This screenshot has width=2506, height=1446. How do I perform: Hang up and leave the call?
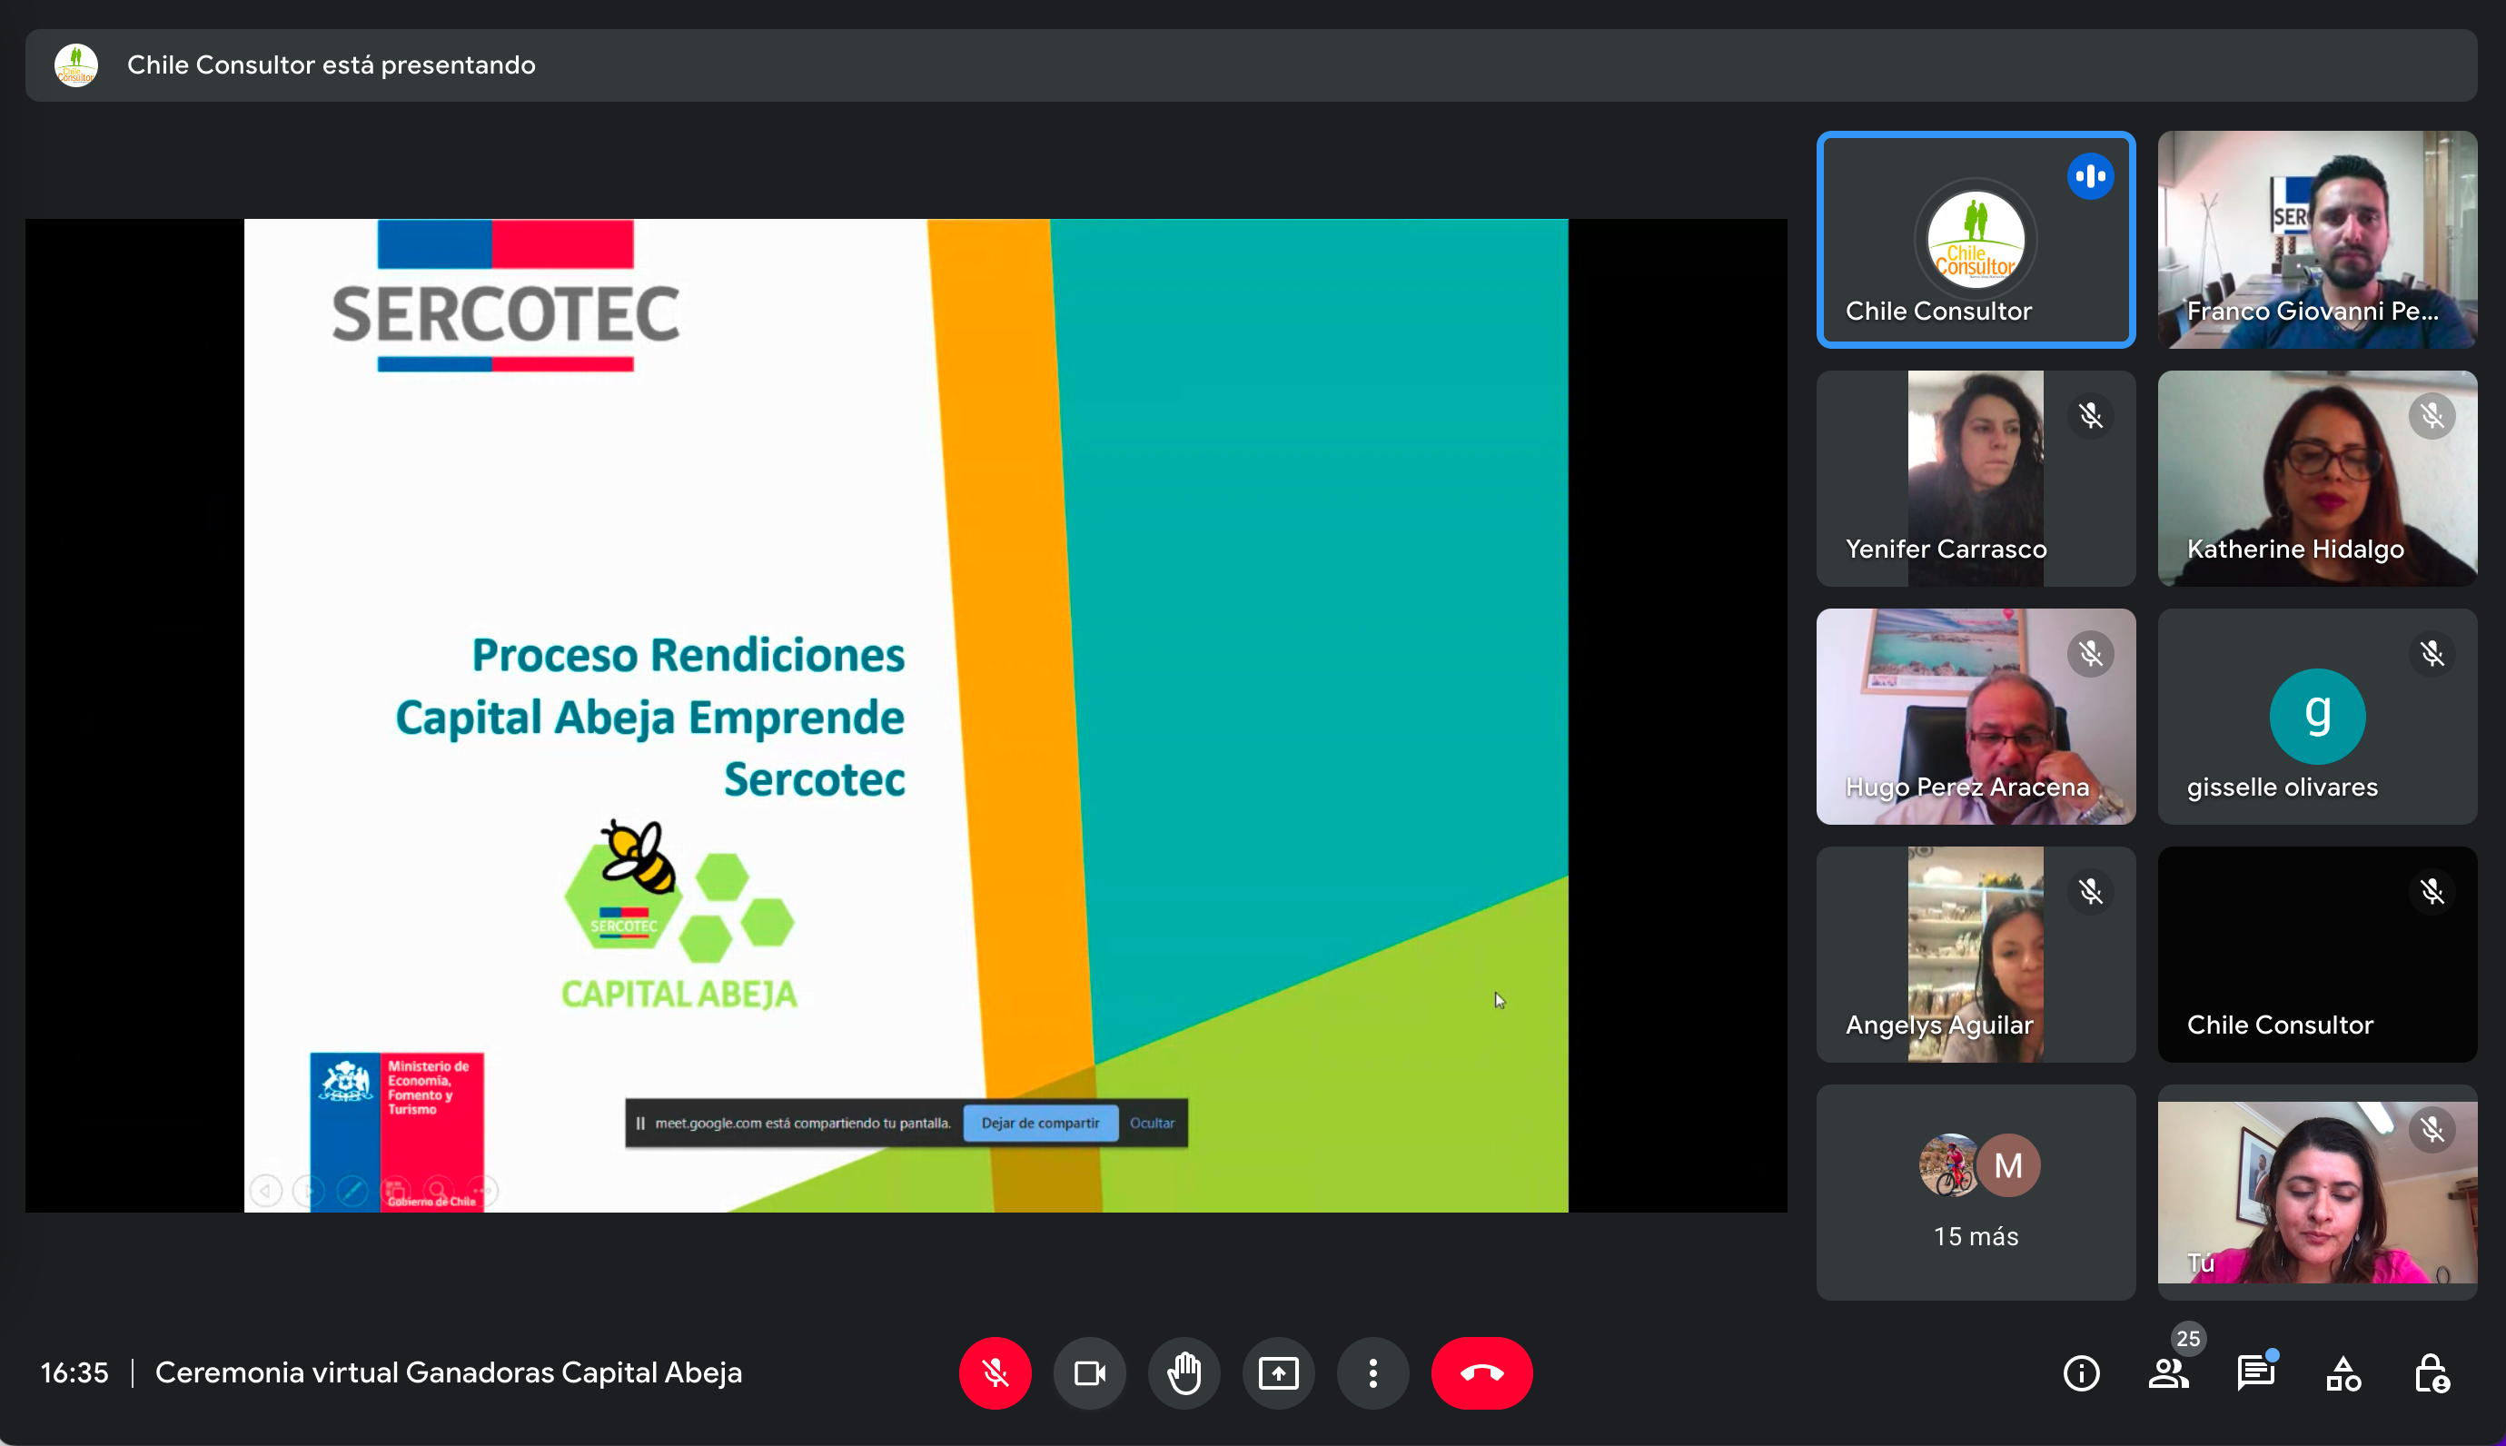tap(1481, 1372)
